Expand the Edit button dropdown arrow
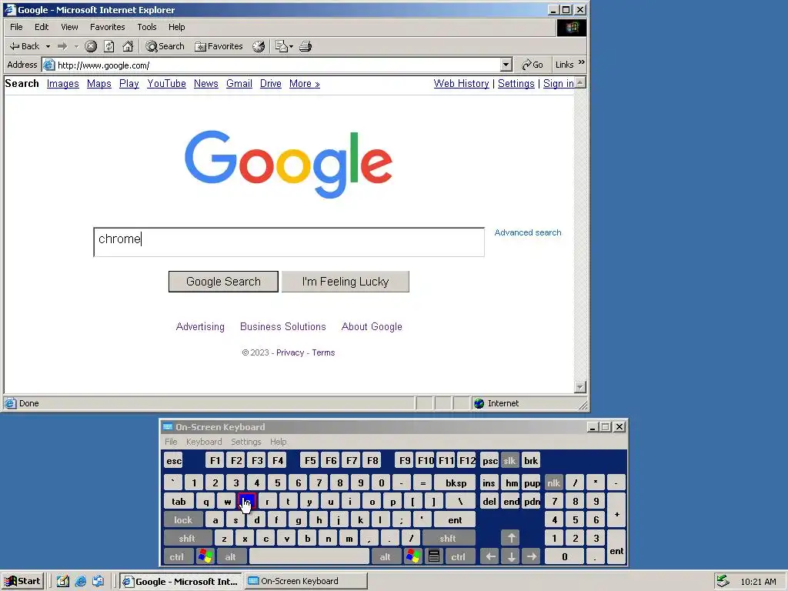 click(x=291, y=46)
